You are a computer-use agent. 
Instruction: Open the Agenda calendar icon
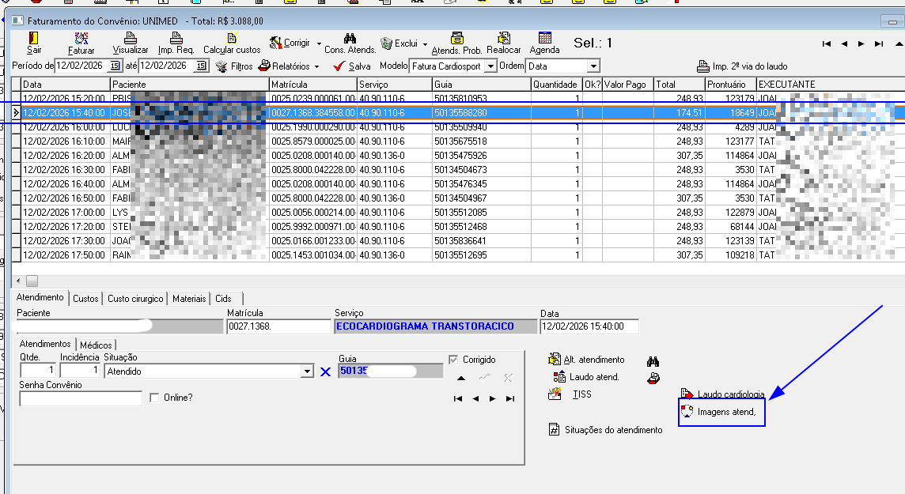(544, 39)
